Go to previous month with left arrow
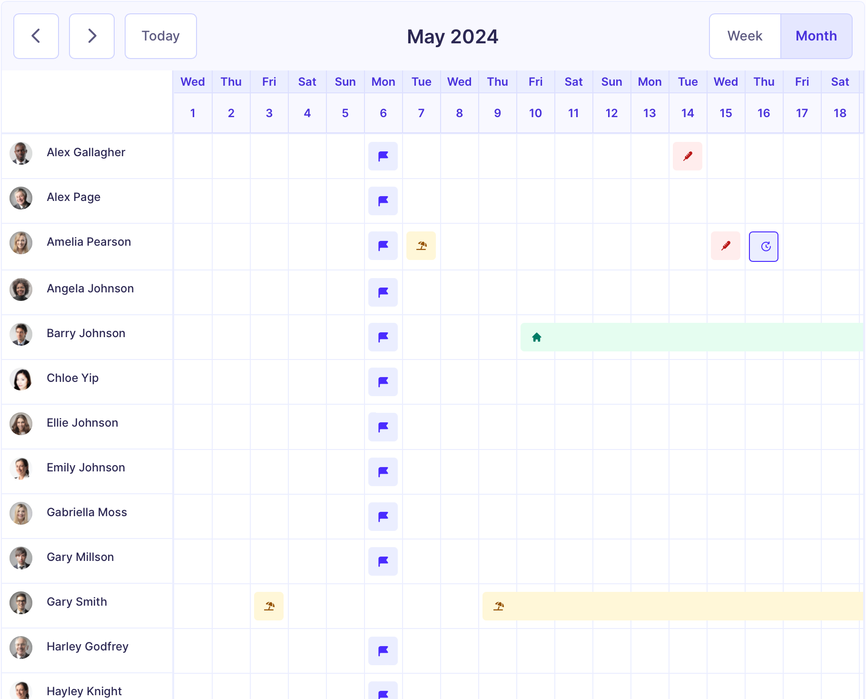Viewport: 866px width, 699px height. pyautogui.click(x=36, y=36)
